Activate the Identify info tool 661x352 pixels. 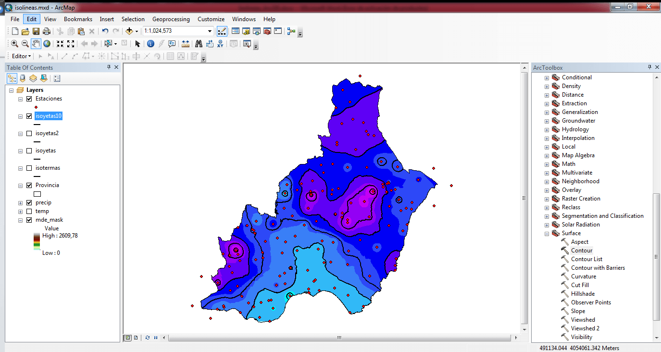(150, 44)
